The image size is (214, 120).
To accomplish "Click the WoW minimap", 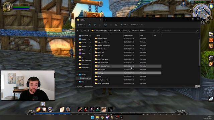I will [x=202, y=13].
